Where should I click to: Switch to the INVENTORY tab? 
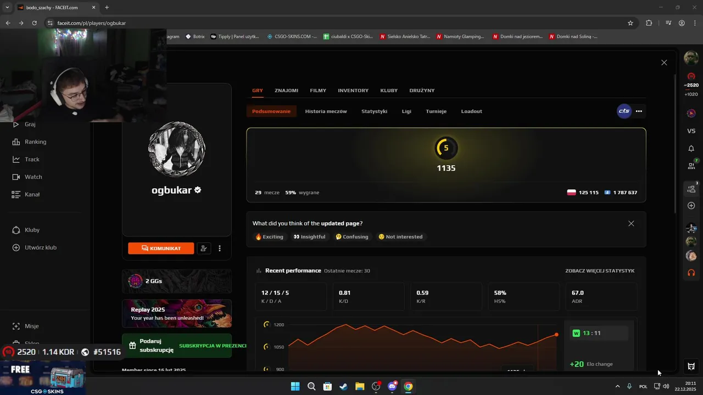pos(353,91)
